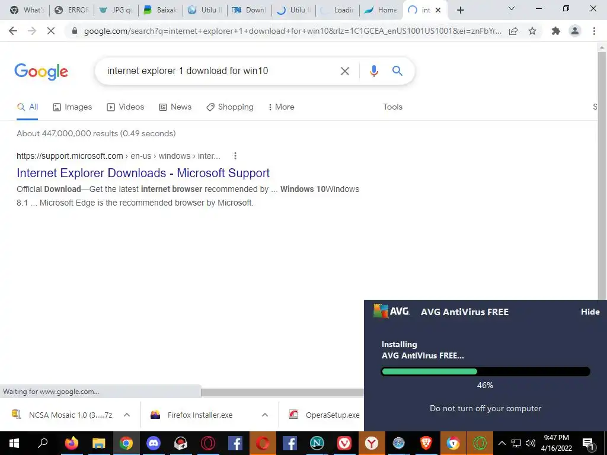
Task: Open the notification center icon
Action: click(x=588, y=443)
